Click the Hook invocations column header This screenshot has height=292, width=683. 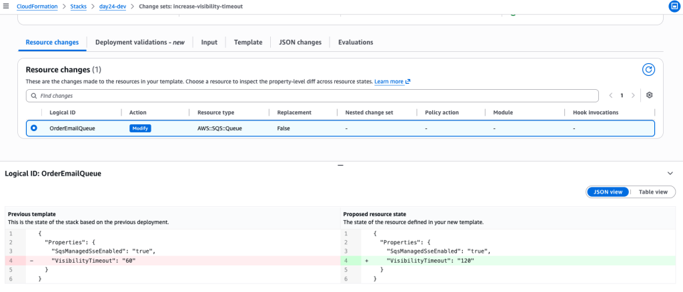[x=596, y=112]
